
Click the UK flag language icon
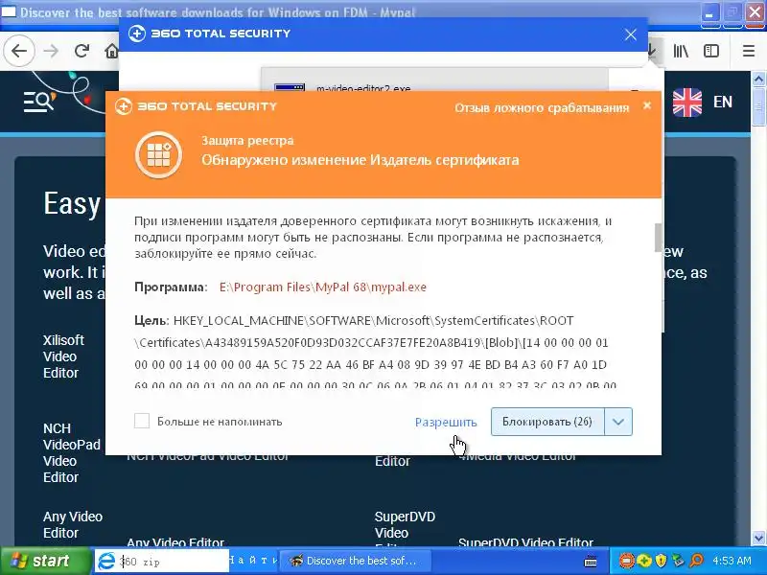(x=687, y=103)
